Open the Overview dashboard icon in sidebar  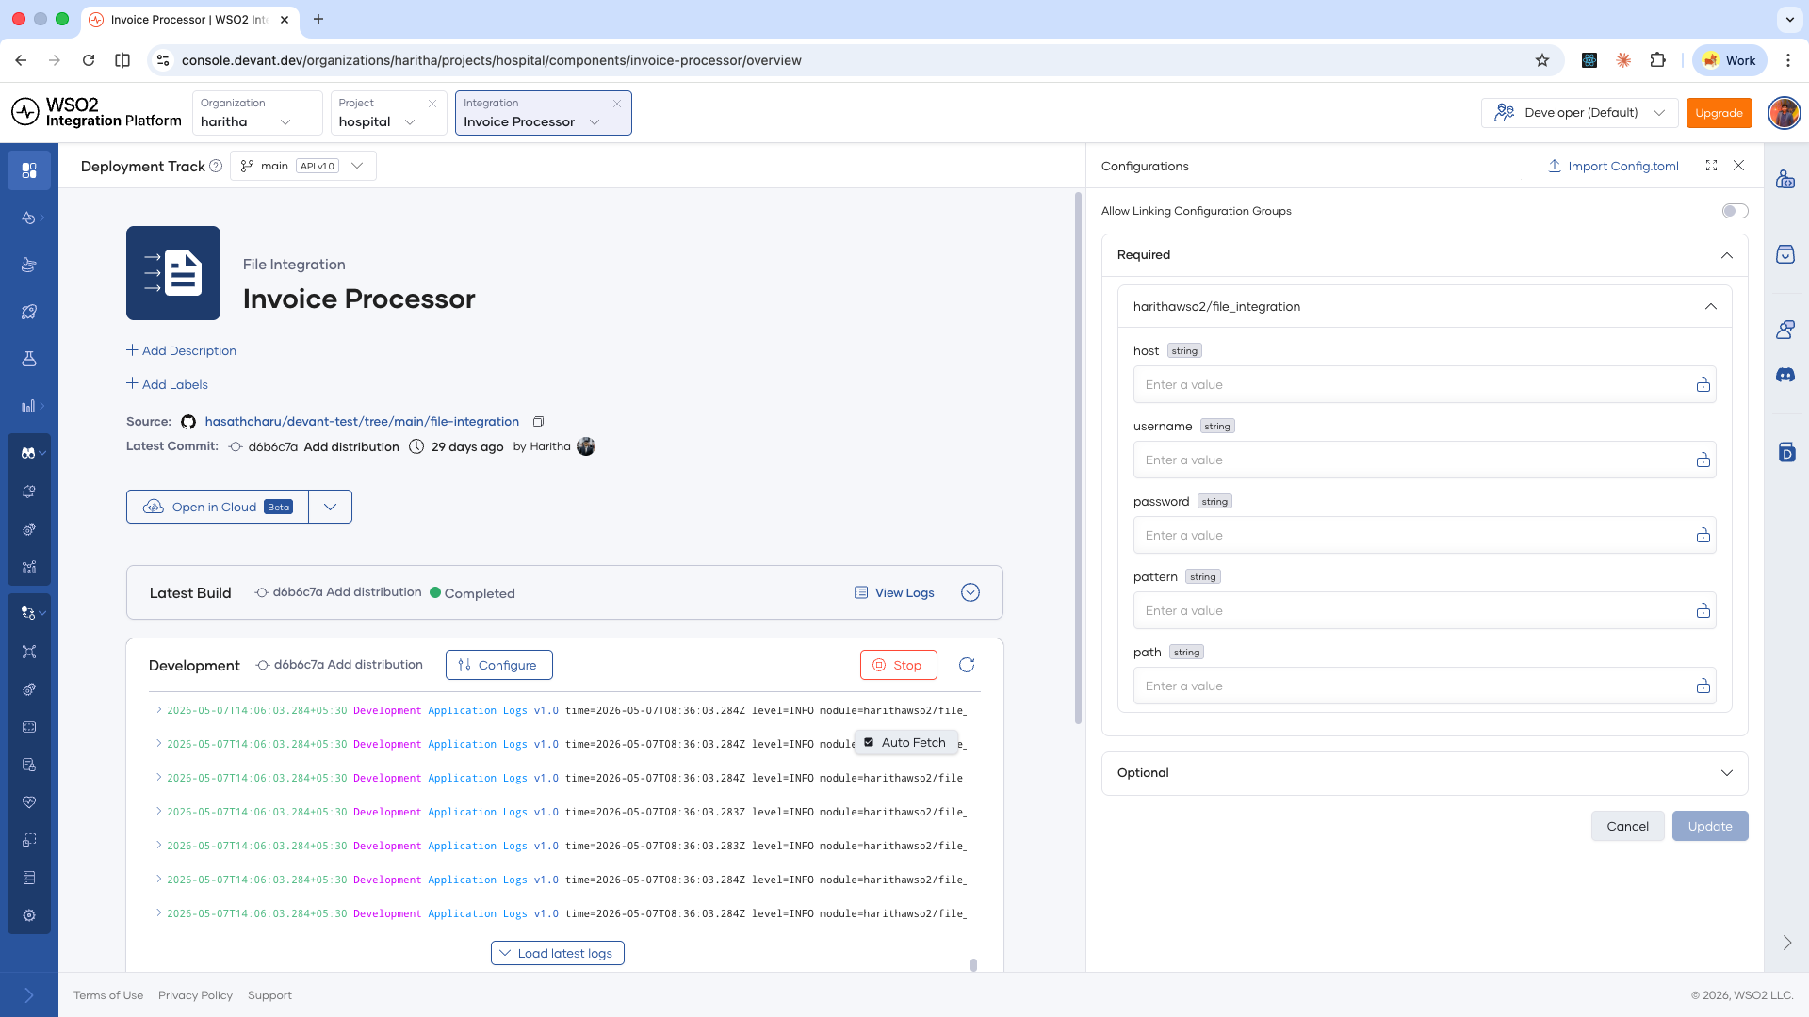pos(29,170)
